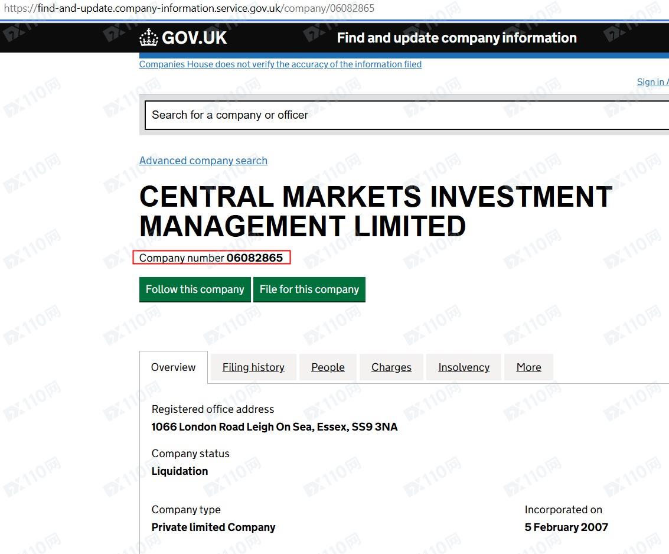Switch to the Filing history tab
669x554 pixels.
[x=253, y=367]
